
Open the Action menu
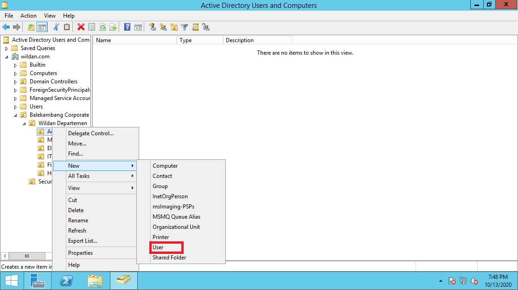(28, 15)
